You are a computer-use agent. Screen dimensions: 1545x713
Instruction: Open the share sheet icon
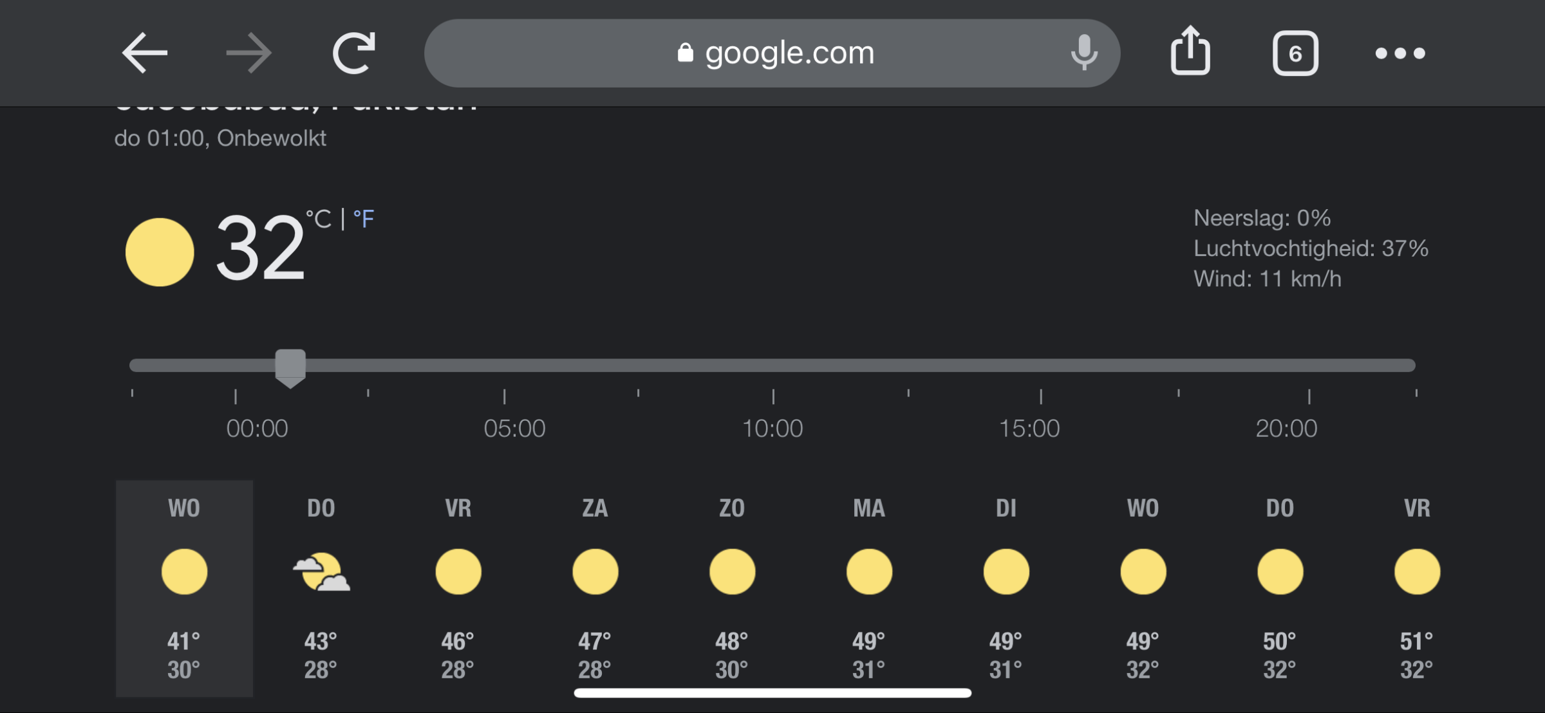tap(1190, 50)
